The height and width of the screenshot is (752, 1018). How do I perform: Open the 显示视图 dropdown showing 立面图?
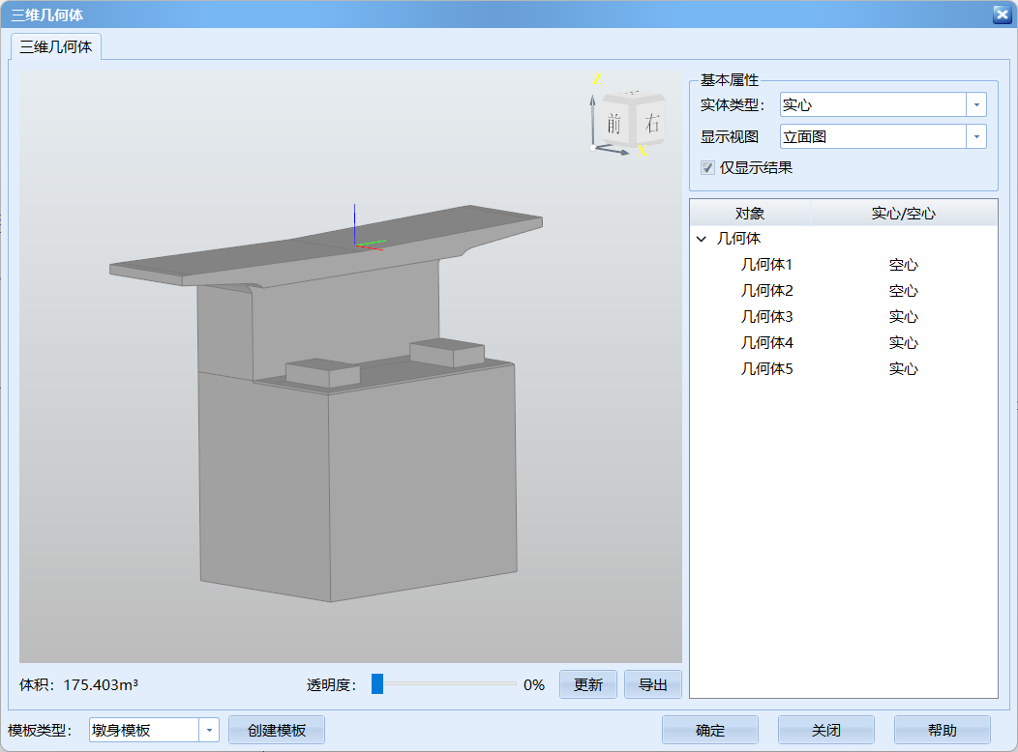coord(976,136)
